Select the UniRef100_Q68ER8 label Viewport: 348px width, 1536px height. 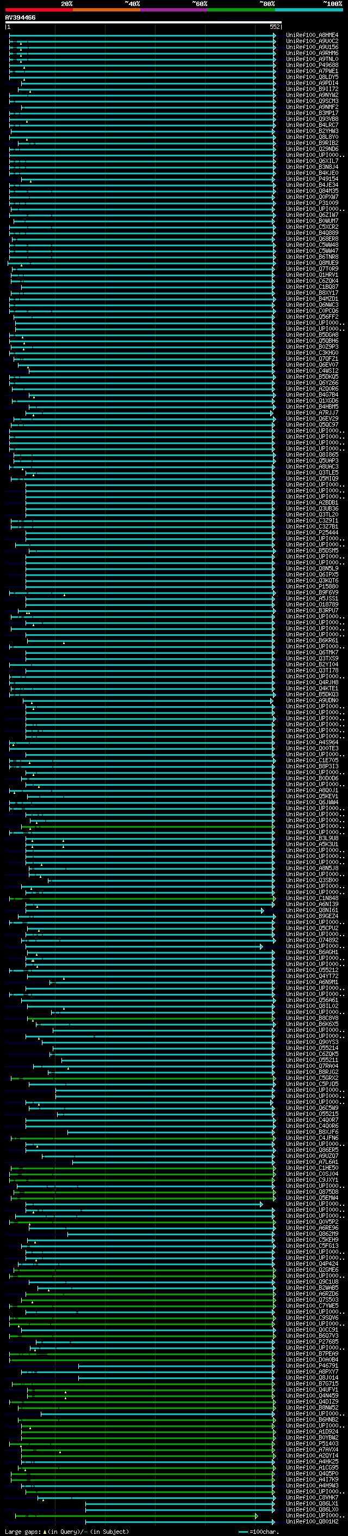pyautogui.click(x=312, y=239)
